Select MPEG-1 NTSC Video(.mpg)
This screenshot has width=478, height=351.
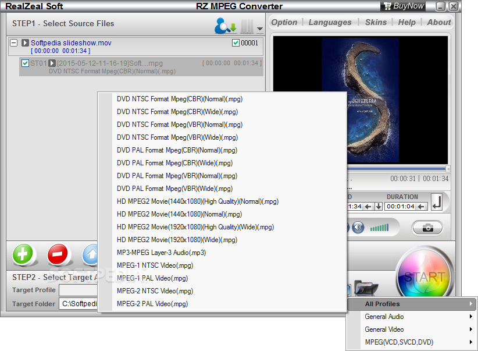click(x=223, y=266)
